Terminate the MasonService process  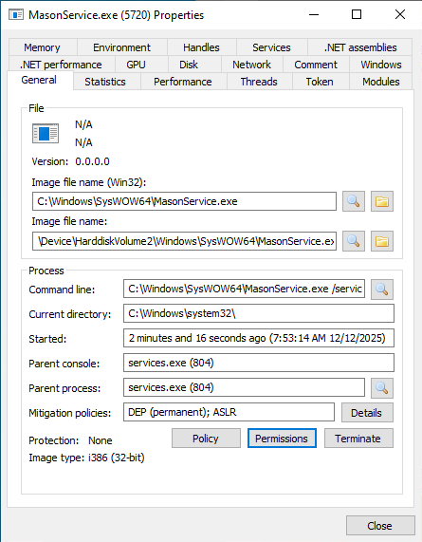pos(358,439)
